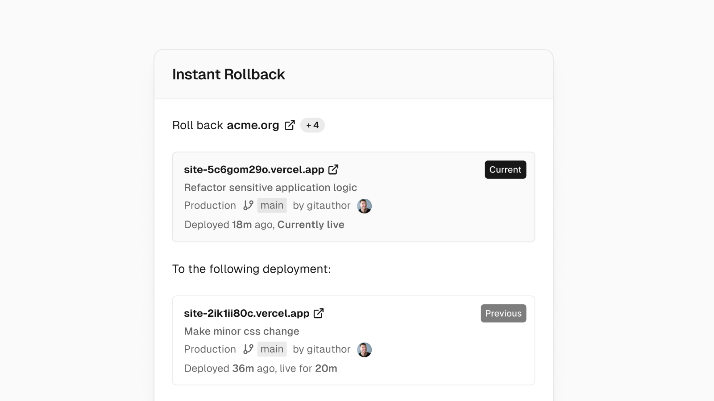Expand the current deployment card details
Image resolution: width=714 pixels, height=401 pixels.
click(353, 197)
